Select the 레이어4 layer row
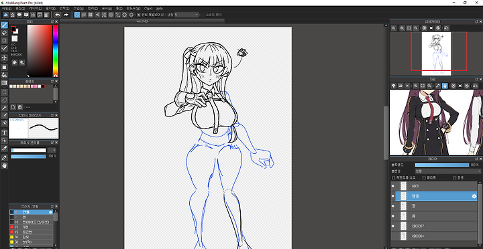This screenshot has height=249, width=483. [434, 236]
